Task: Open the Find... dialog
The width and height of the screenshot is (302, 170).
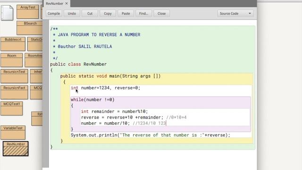Action: [x=143, y=14]
